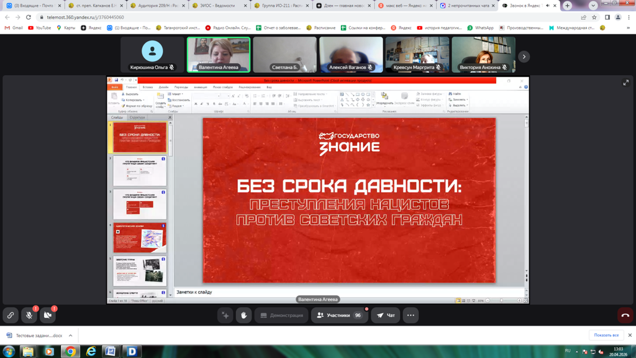Select the Алексей Ваганов video tile
The width and height of the screenshot is (636, 358).
351,55
